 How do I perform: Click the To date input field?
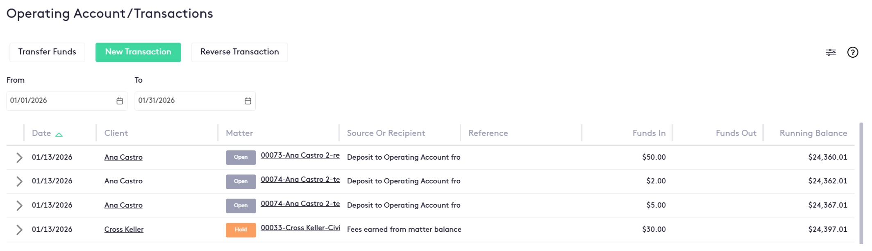pyautogui.click(x=188, y=101)
